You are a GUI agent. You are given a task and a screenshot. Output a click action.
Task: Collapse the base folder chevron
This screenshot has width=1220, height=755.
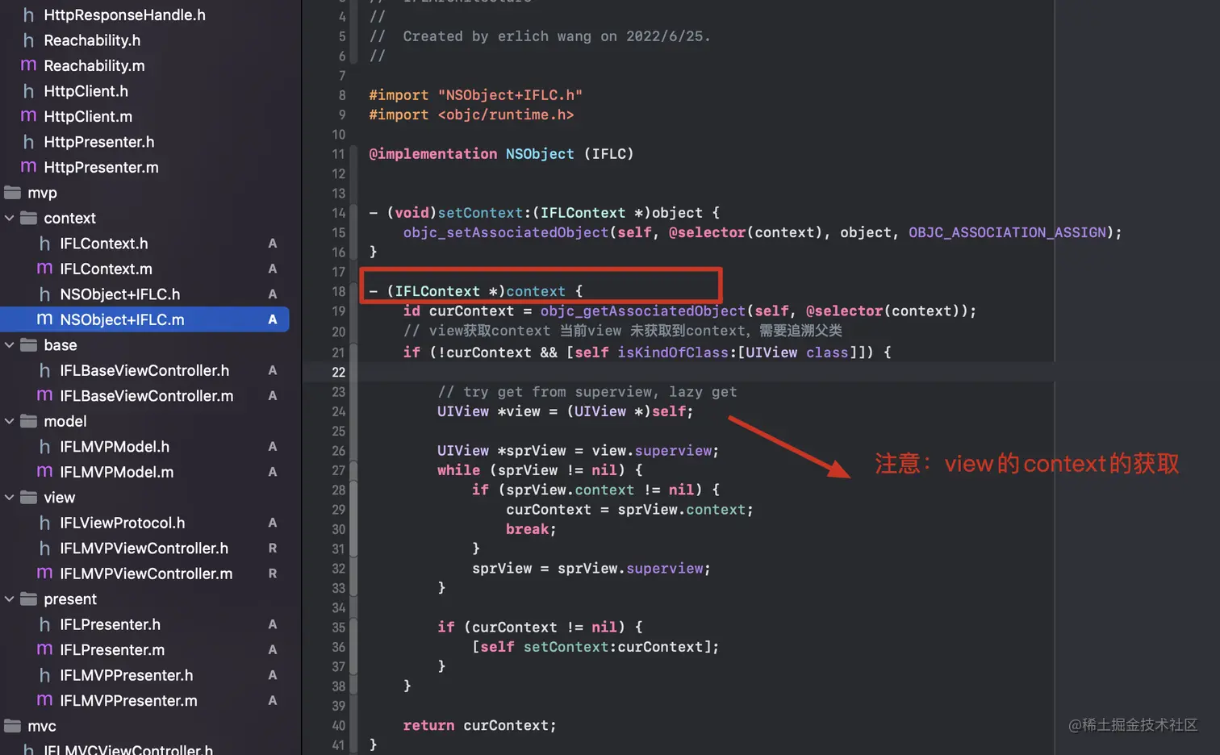tap(10, 345)
